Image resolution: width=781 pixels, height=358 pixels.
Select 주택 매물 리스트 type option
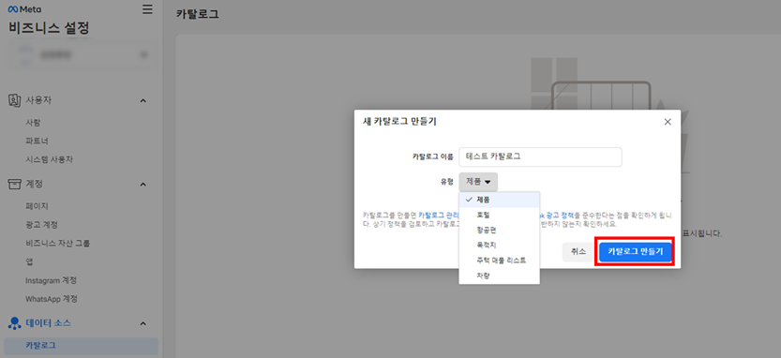click(x=499, y=261)
